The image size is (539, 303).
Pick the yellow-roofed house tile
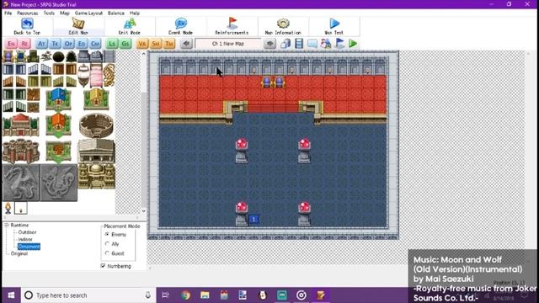[96, 99]
